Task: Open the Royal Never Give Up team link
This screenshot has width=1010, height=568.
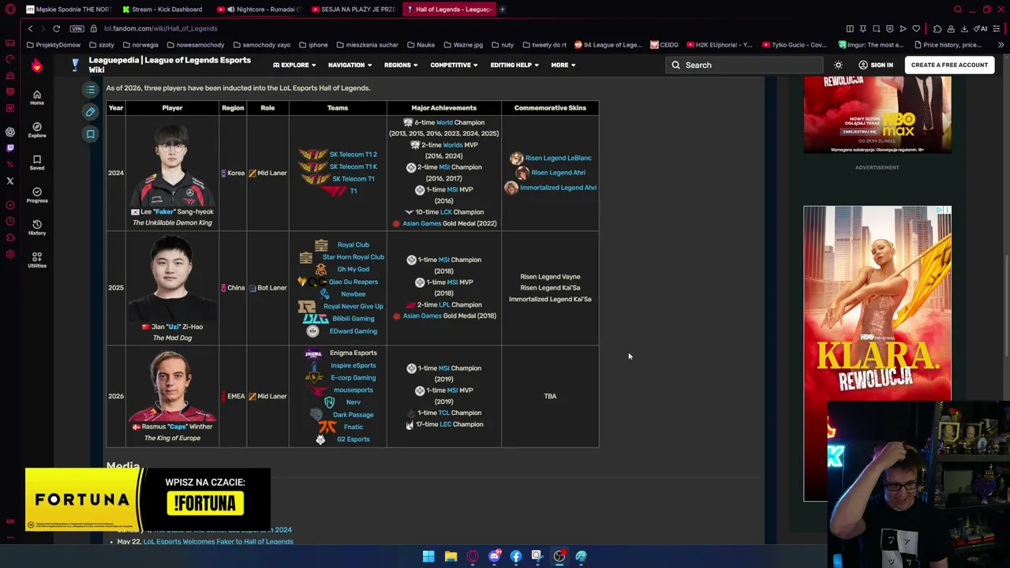Action: pos(353,306)
